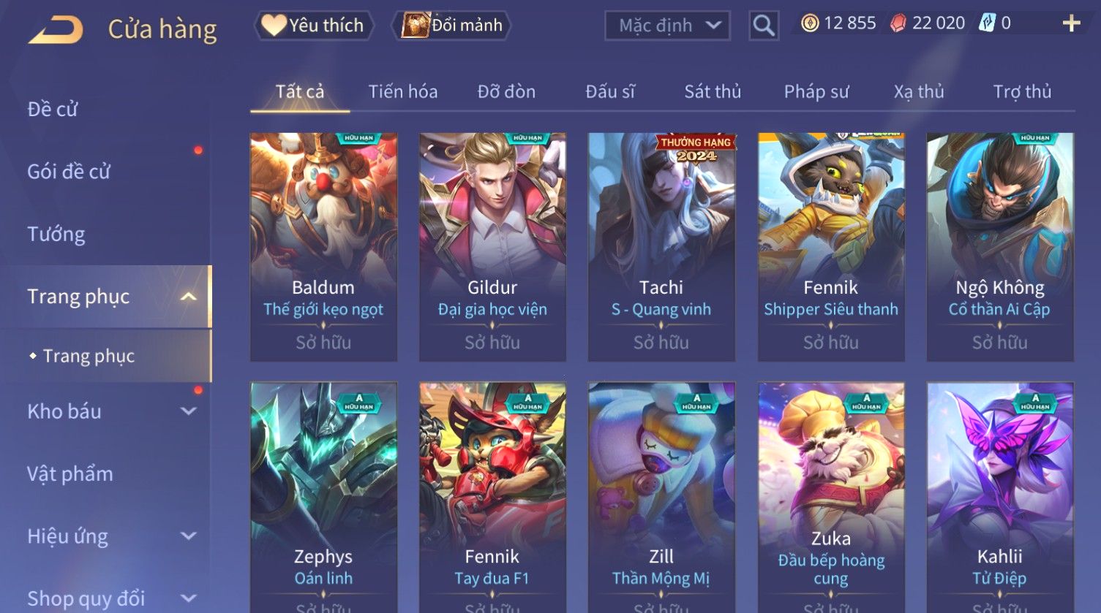Select Tachi S - Quang vinh skin card
This screenshot has width=1101, height=613.
661,247
